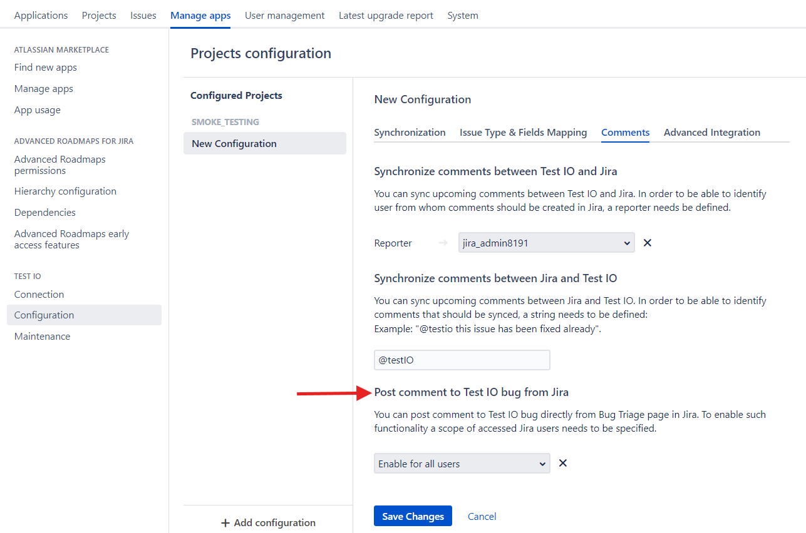Open Advanced Roadmaps early access features
The image size is (806, 533).
[x=71, y=240]
